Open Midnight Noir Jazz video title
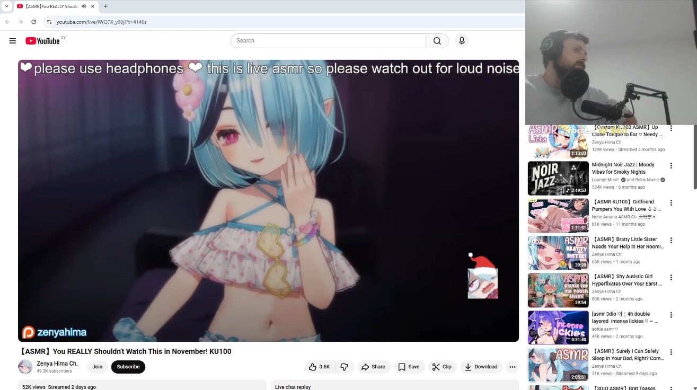 click(623, 169)
